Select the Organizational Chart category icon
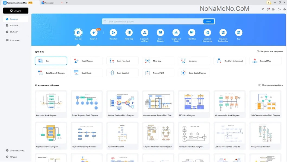 tap(145, 33)
